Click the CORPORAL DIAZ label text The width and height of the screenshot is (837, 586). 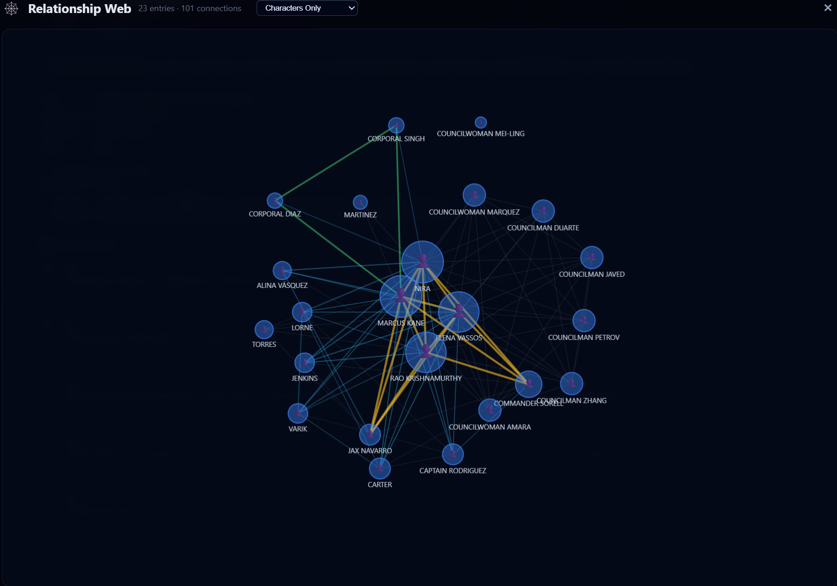(275, 213)
